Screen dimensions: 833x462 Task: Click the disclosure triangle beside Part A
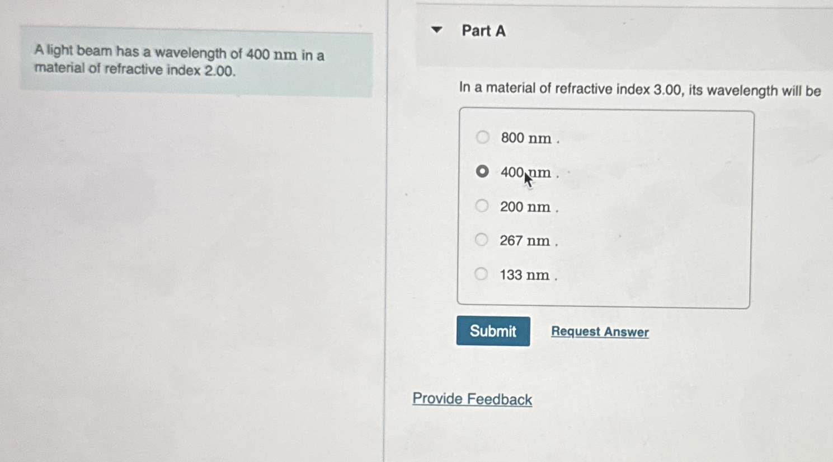tap(437, 31)
